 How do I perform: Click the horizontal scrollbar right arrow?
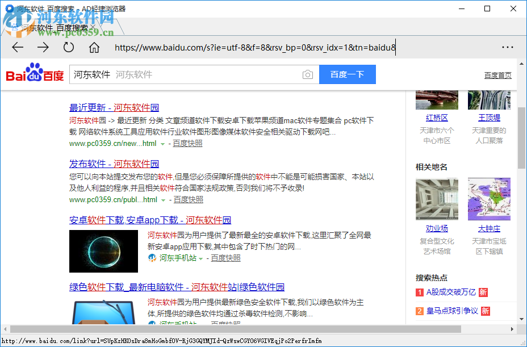[512, 329]
